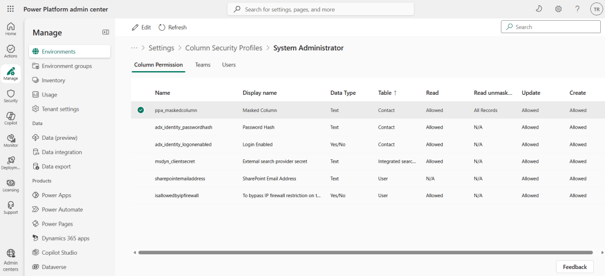
Task: Expand the breadcrumb ellipsis
Action: click(134, 48)
